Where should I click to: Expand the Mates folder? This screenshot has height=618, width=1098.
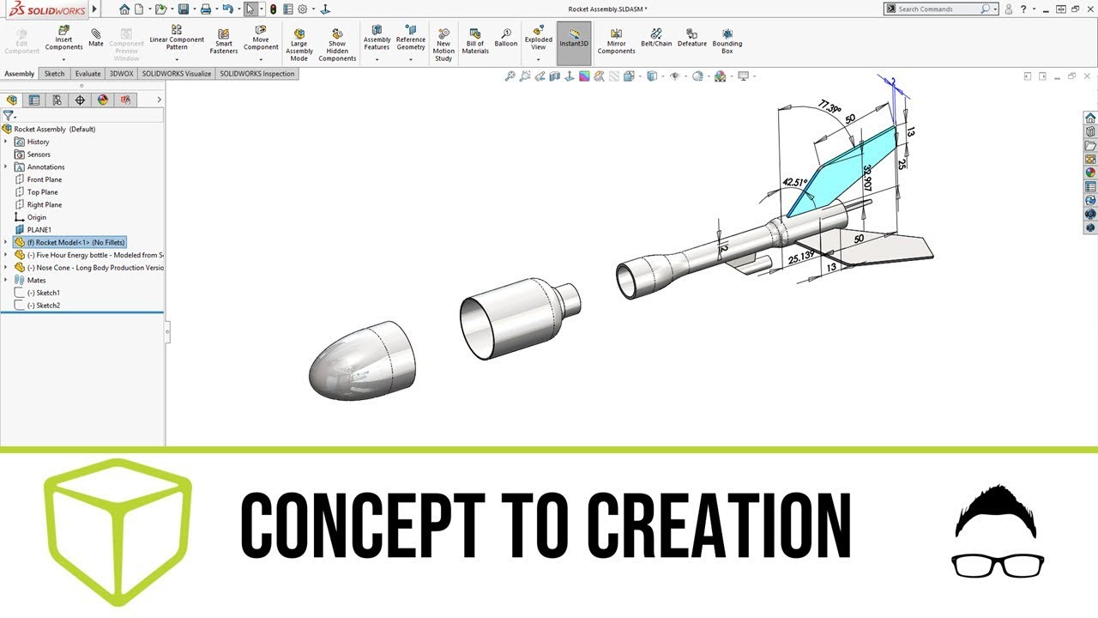click(x=6, y=280)
